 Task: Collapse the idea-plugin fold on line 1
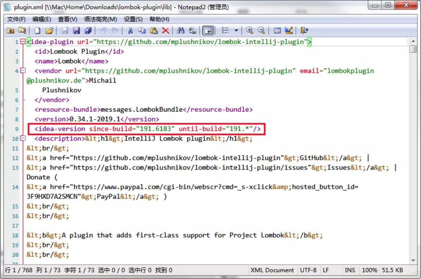tap(23, 42)
